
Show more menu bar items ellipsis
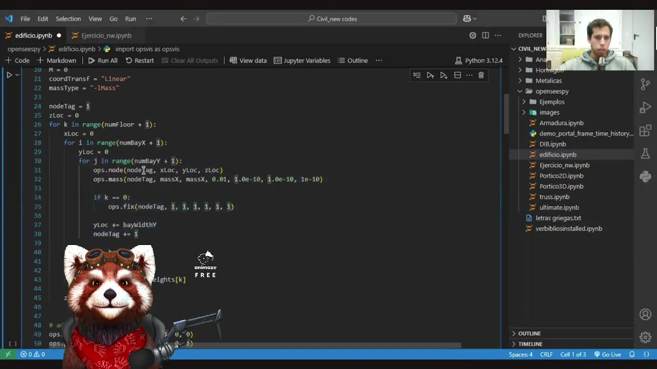tap(149, 19)
